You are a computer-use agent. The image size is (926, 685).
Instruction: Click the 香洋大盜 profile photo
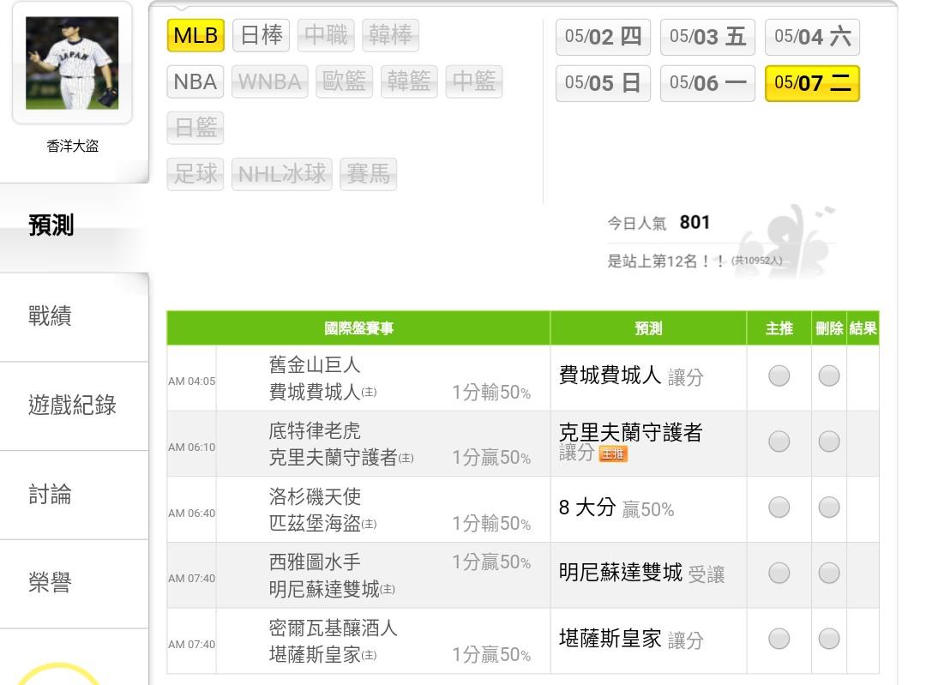click(72, 63)
